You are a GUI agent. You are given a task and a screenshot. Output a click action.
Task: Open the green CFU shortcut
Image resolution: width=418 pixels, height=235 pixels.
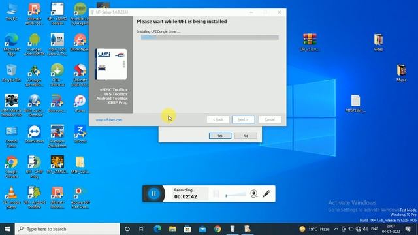(57, 75)
